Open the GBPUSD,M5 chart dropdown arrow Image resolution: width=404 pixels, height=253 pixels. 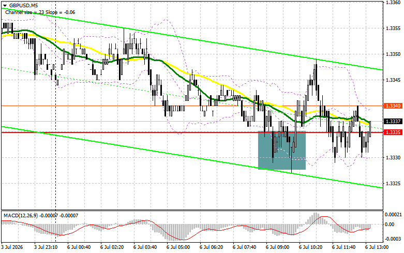pyautogui.click(x=5, y=5)
